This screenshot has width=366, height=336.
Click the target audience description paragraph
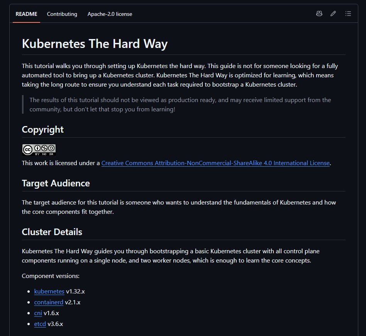point(179,207)
